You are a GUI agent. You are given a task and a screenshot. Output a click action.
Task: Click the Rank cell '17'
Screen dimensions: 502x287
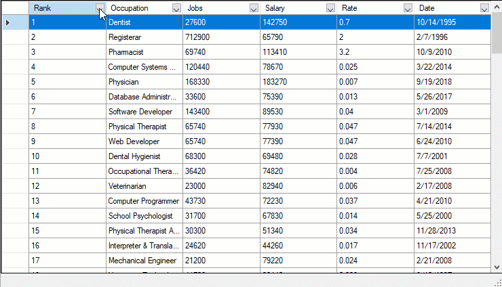68,261
